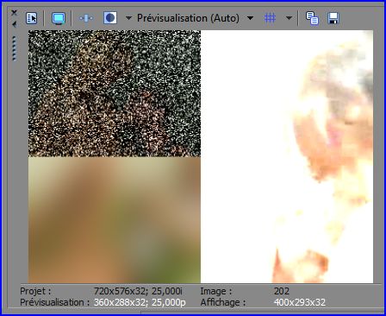Click the dotted window grip handle
The height and width of the screenshot is (316, 386).
14,48
